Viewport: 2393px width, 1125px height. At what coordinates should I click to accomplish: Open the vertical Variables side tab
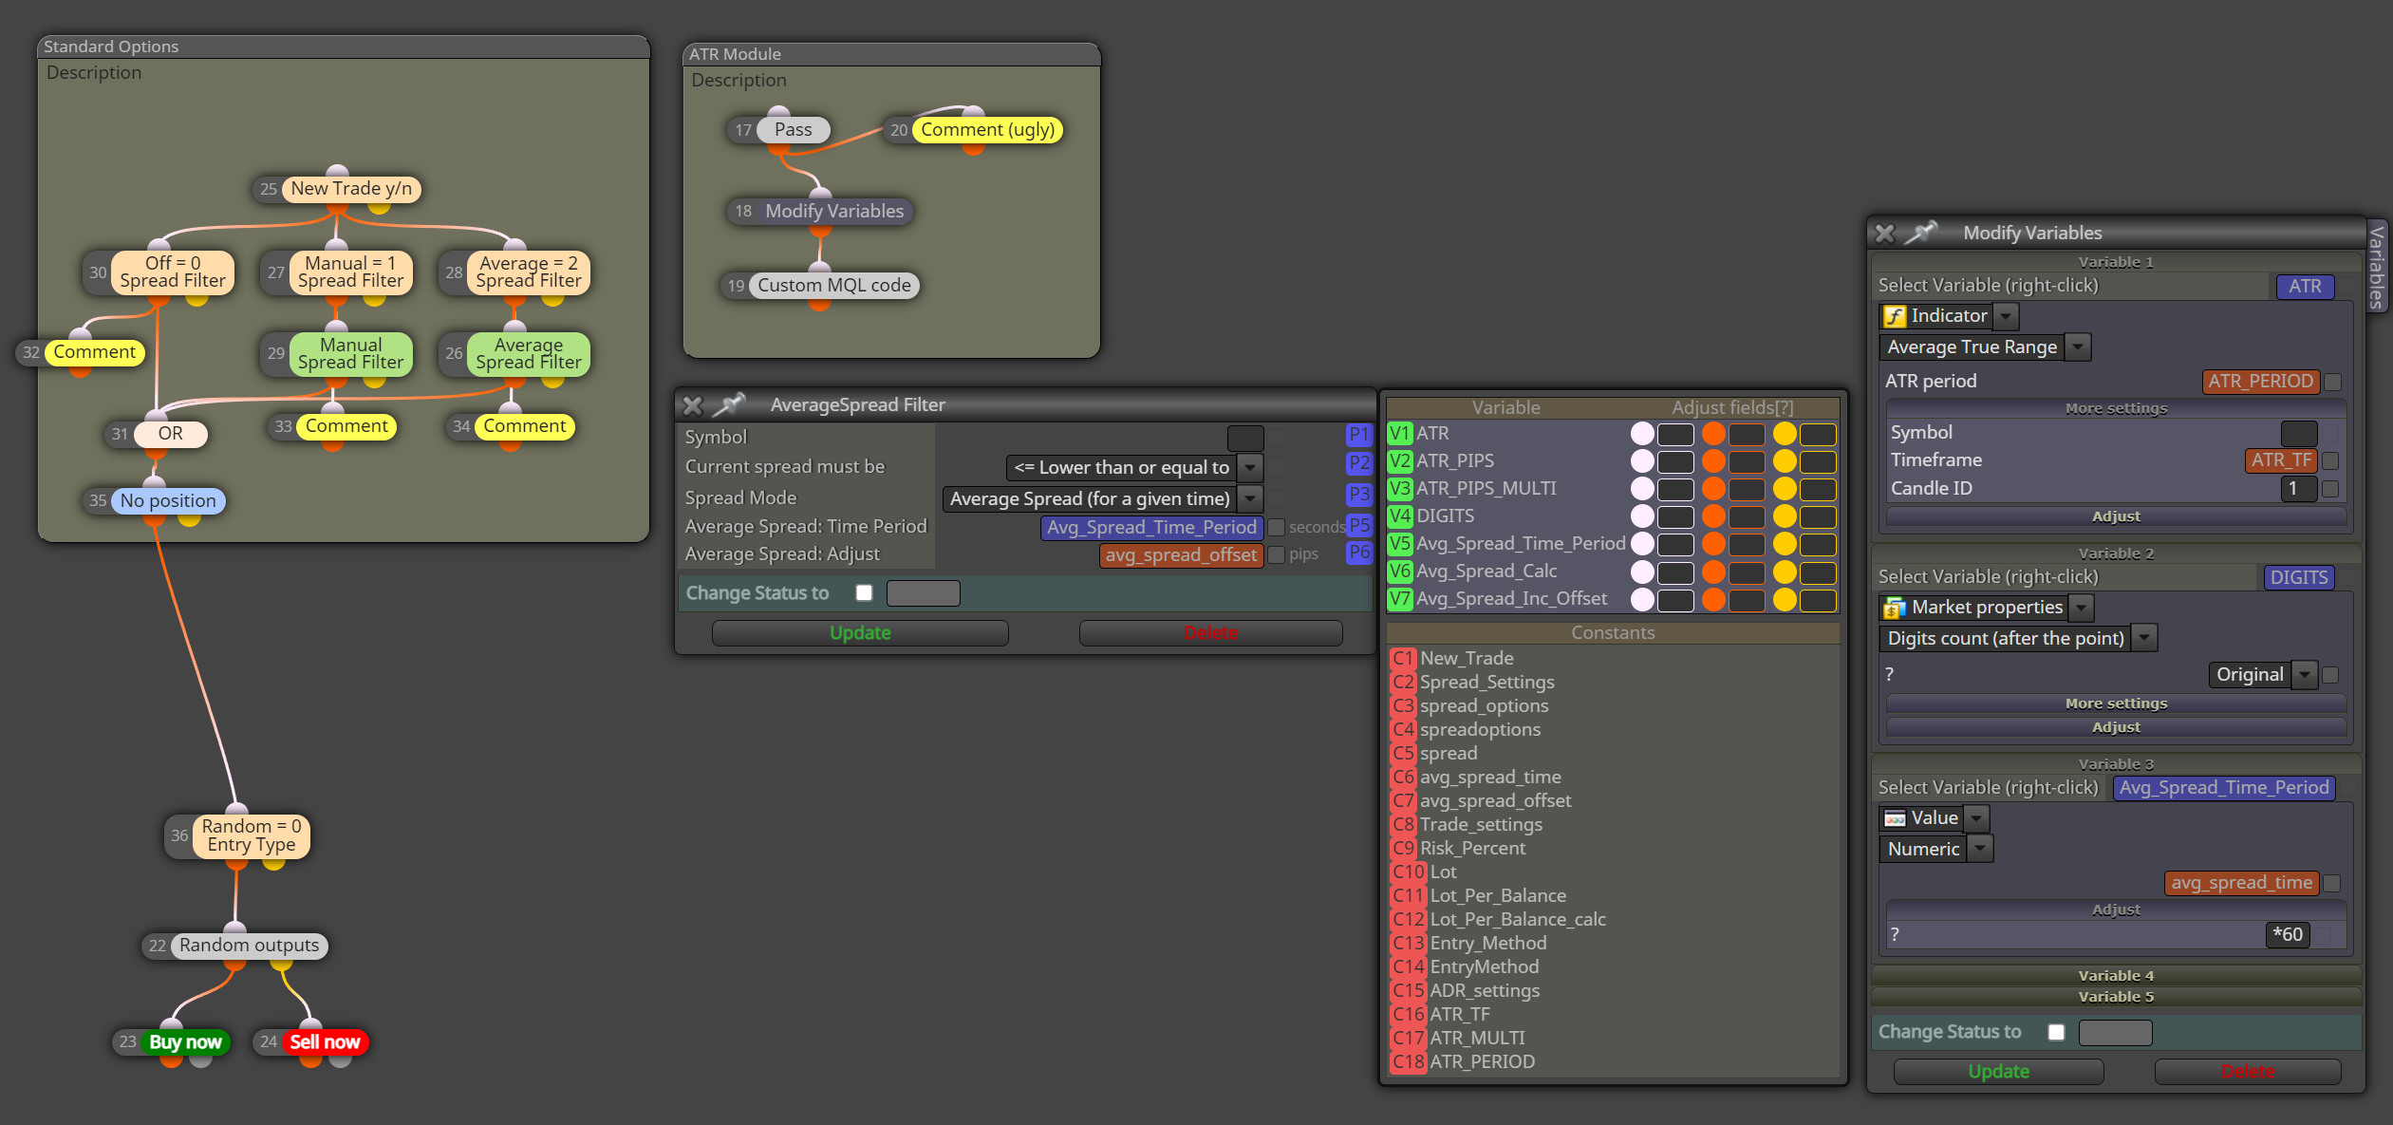[2377, 267]
